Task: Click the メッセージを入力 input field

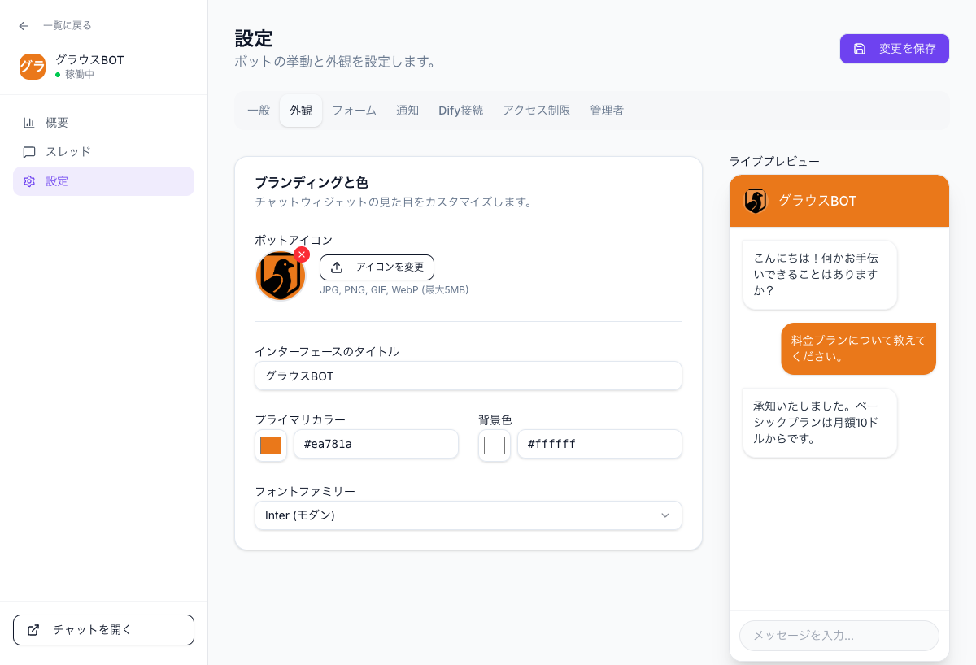Action: 839,636
